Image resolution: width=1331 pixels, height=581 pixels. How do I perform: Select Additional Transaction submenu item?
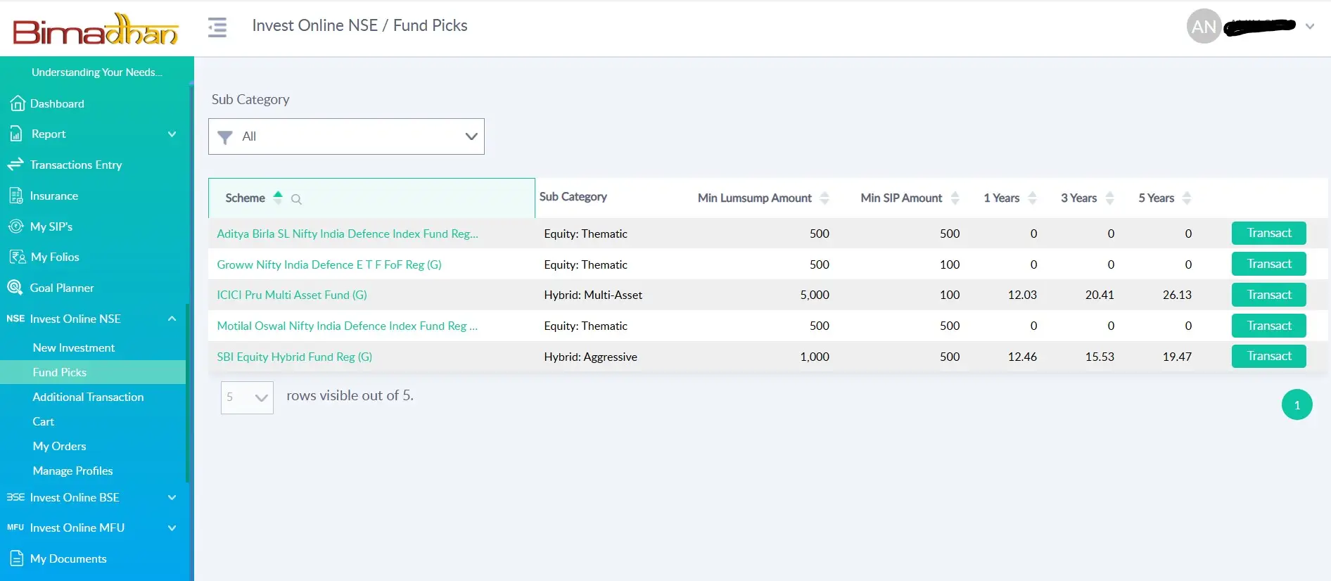click(x=88, y=397)
